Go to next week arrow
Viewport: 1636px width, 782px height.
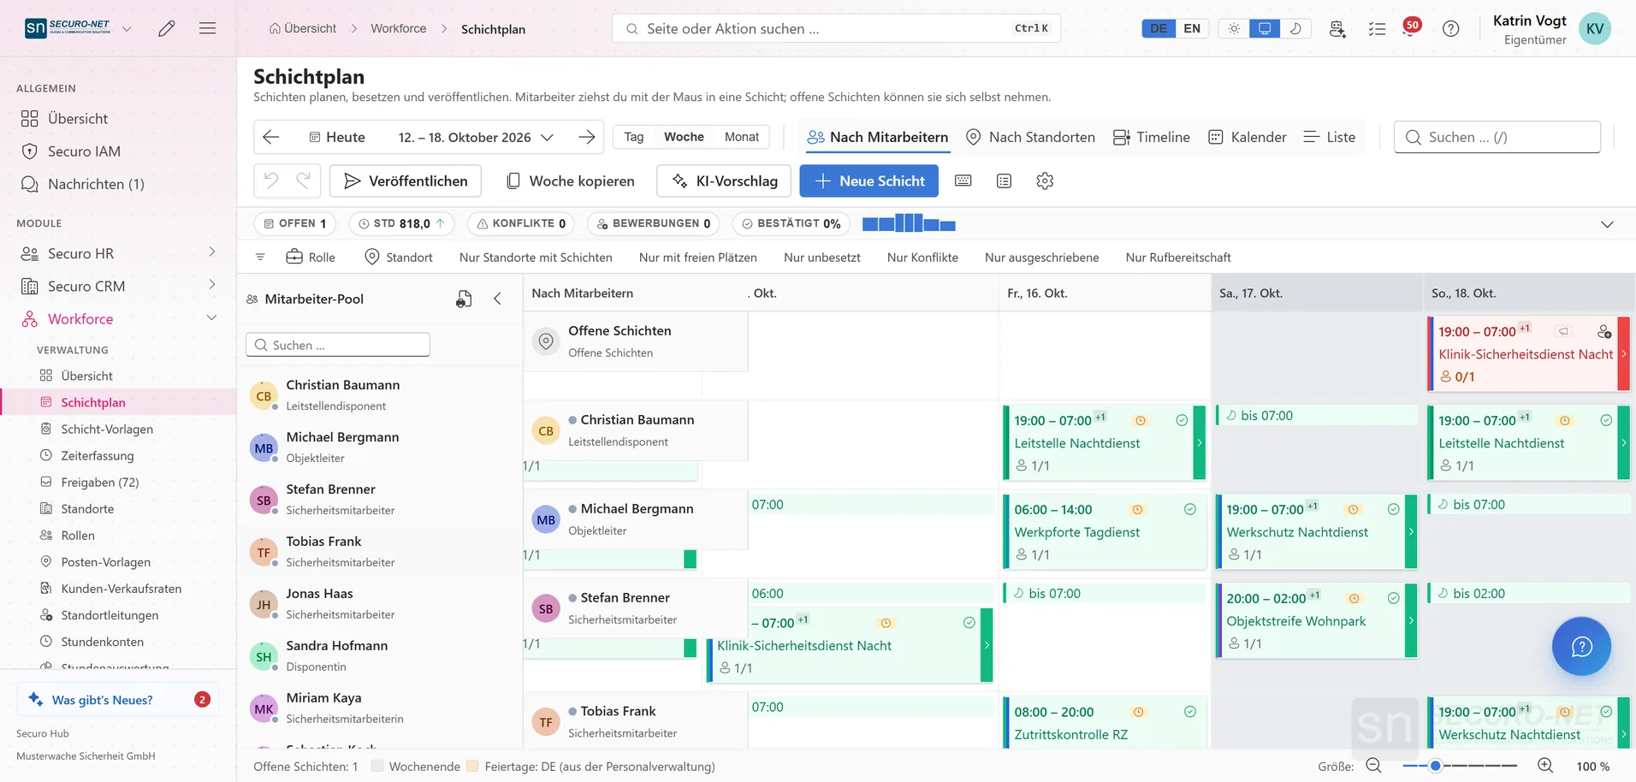tap(587, 137)
